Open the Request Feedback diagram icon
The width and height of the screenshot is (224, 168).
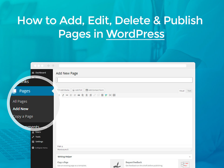pos(185,165)
